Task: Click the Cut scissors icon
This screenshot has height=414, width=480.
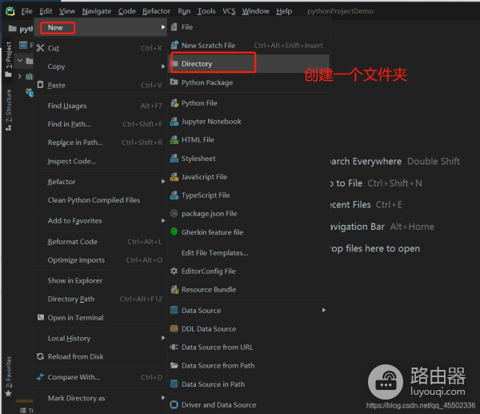Action: pyautogui.click(x=40, y=48)
